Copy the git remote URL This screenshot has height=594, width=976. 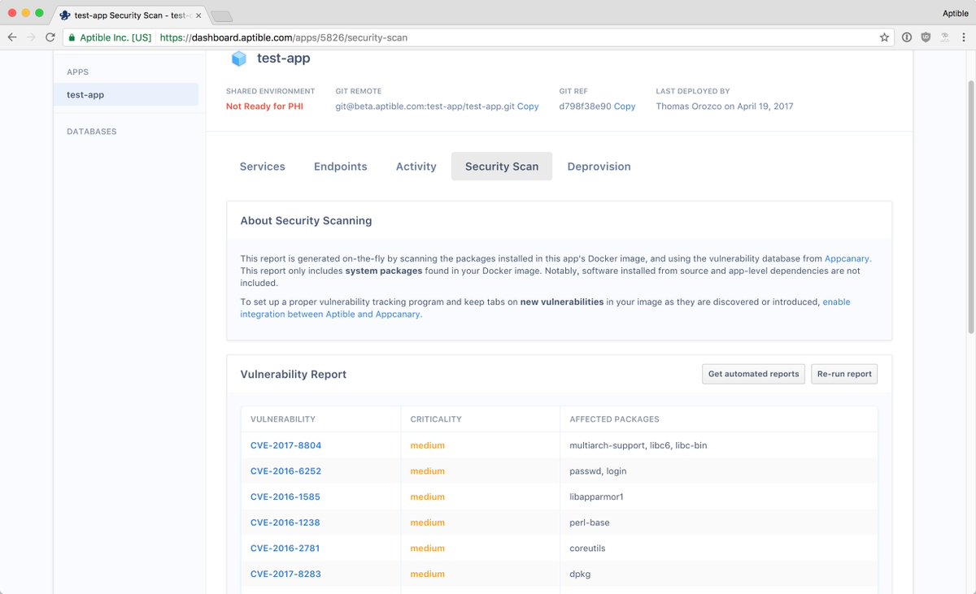528,106
